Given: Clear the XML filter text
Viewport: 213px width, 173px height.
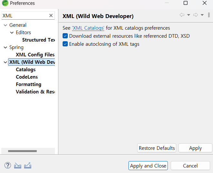Looking at the screenshot, I should (x=51, y=15).
